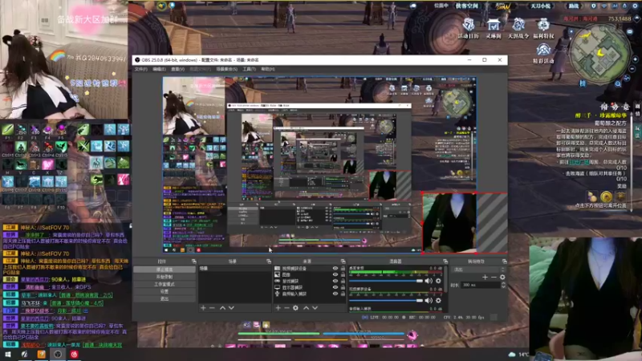Open the red app icon on the taskbar
The width and height of the screenshot is (642, 361).
pyautogui.click(x=74, y=354)
